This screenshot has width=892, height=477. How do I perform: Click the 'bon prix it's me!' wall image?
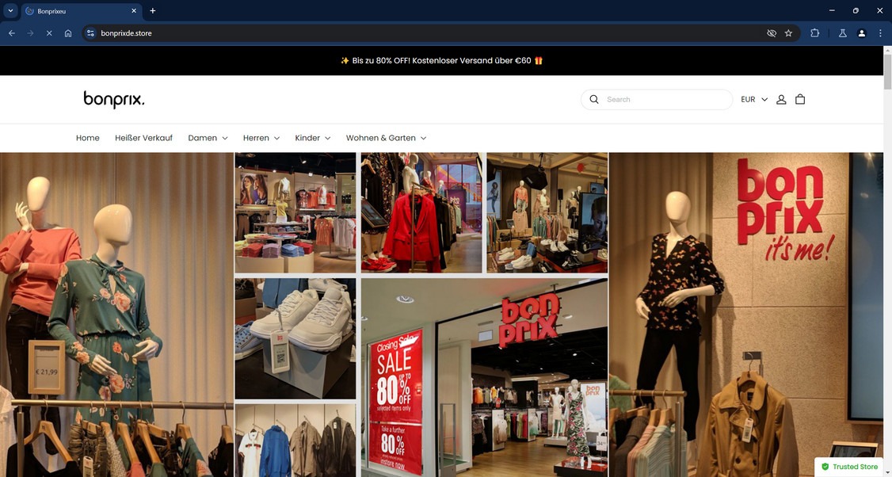tap(747, 315)
